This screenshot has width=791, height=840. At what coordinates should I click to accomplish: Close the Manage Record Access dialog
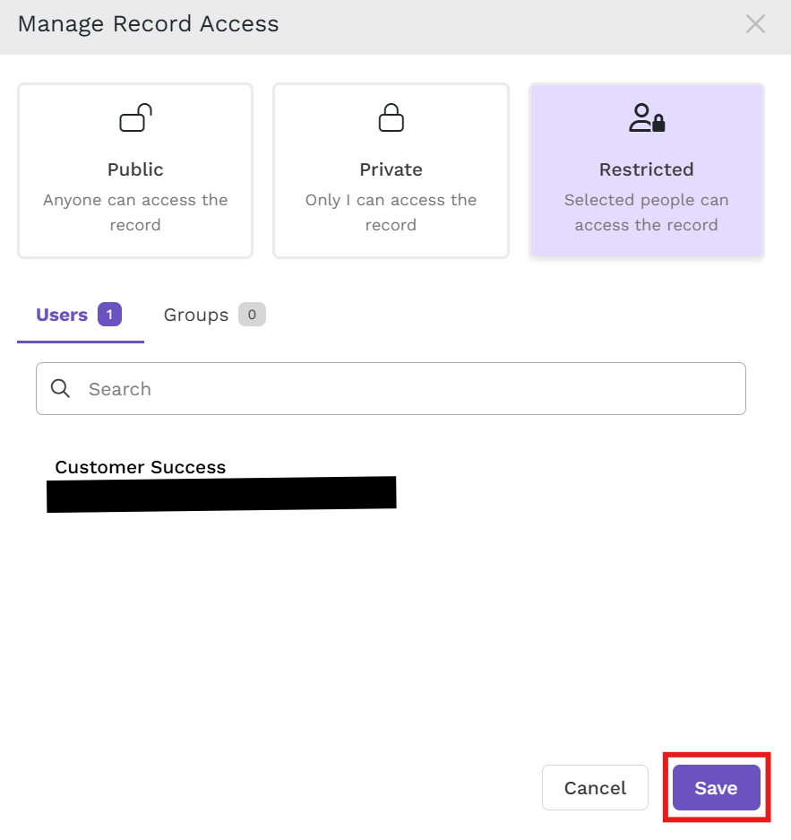755,24
